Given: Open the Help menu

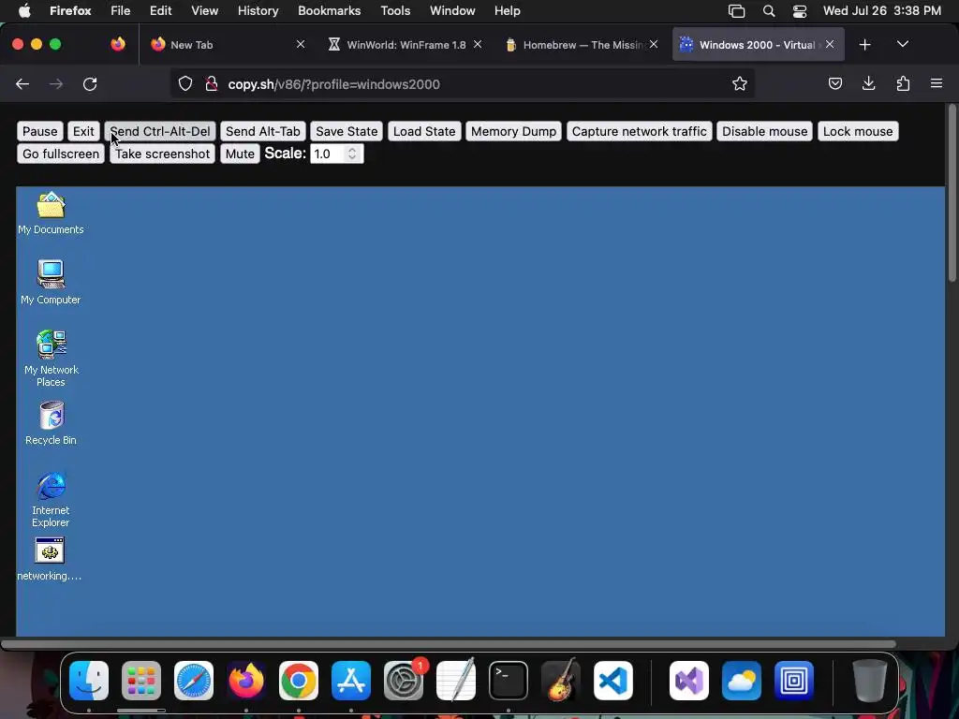Looking at the screenshot, I should click(x=507, y=11).
